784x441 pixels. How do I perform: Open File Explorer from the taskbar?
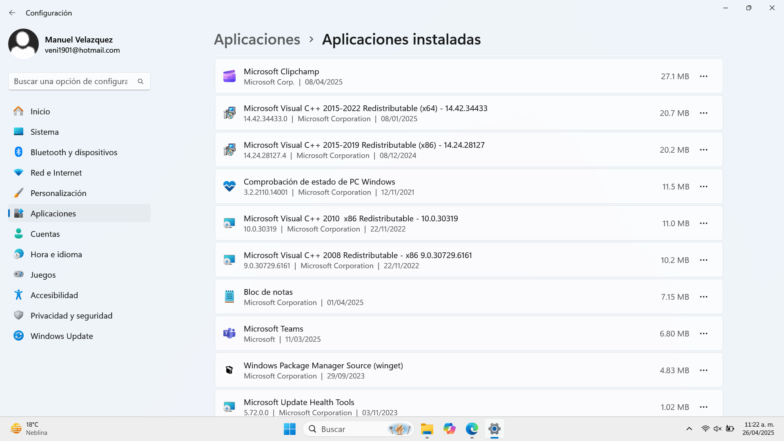coord(427,429)
